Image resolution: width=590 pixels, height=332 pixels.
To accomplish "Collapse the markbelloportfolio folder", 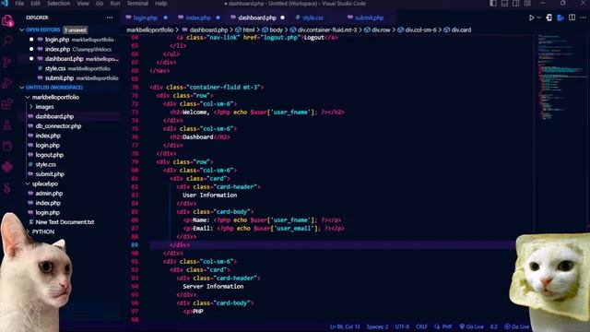I will point(28,97).
